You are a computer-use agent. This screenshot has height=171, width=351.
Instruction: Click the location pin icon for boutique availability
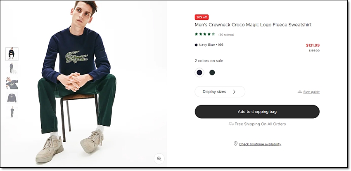coord(235,144)
